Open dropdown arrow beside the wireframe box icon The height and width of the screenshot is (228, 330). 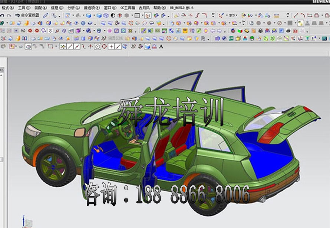[142, 16]
